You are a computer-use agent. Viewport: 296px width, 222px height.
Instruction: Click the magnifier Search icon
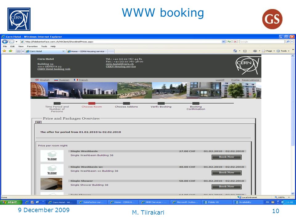tap(288, 42)
